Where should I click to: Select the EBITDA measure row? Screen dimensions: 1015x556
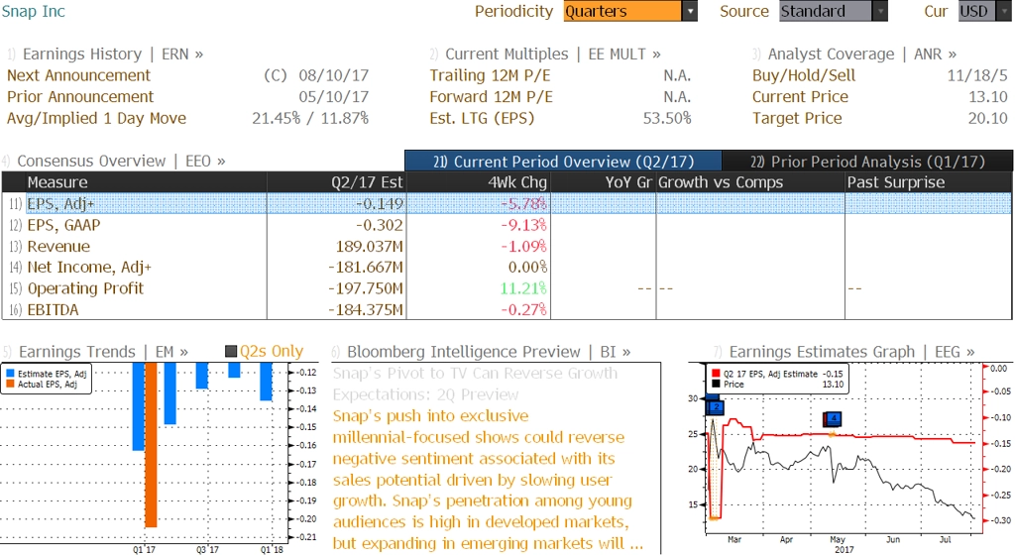507,309
